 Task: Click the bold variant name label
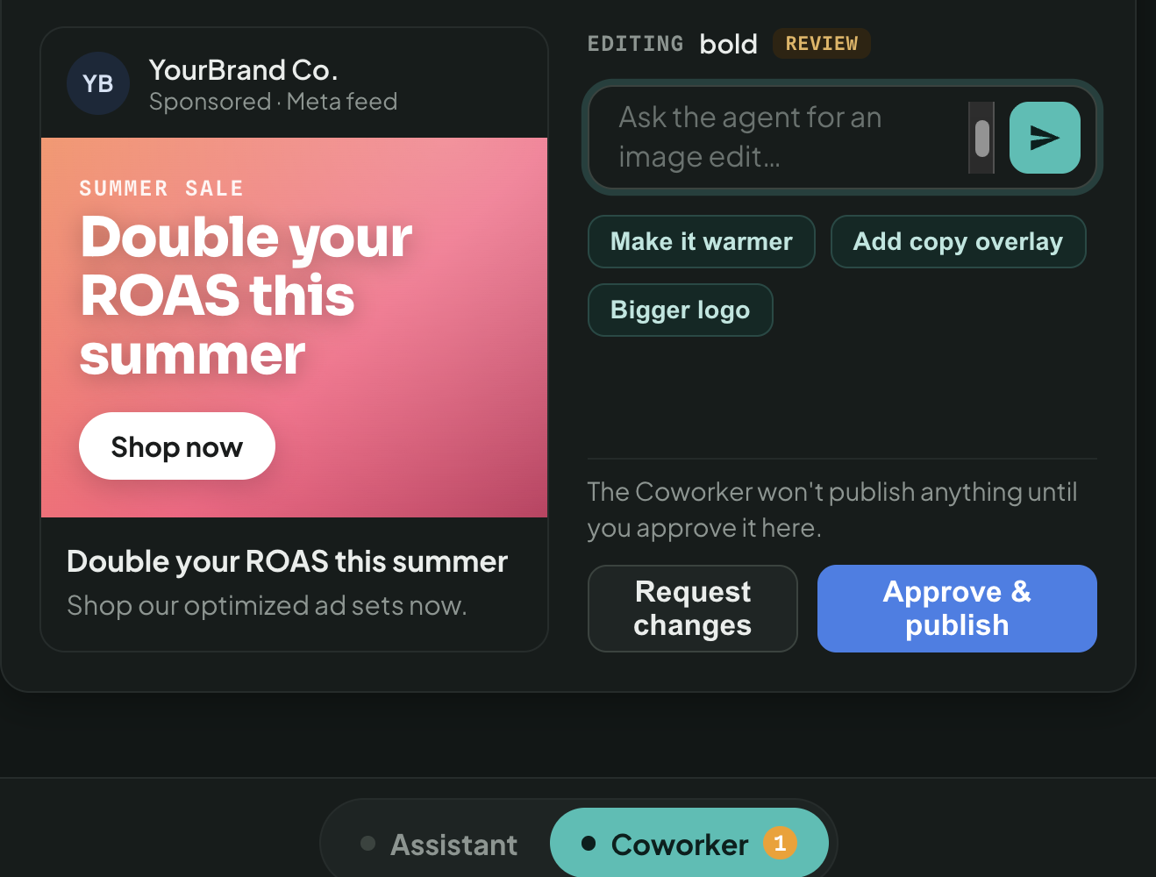pos(728,44)
